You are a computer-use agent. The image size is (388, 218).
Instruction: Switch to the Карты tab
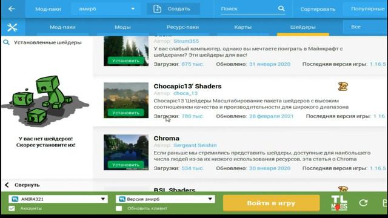click(242, 27)
